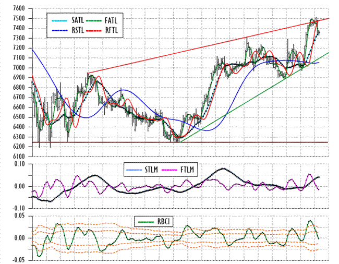Click the 7300 price axis label
The height and width of the screenshot is (264, 339).
[19, 38]
